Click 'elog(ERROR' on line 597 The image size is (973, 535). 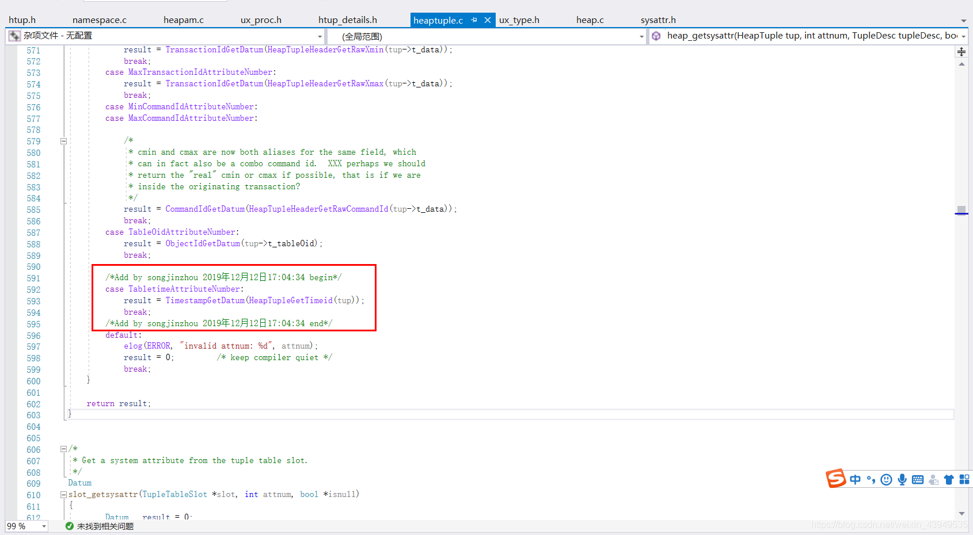[147, 346]
